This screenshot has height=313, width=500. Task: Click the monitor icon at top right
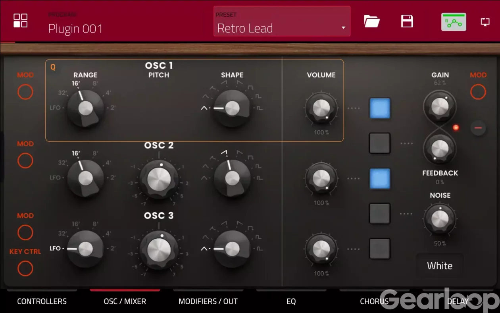(485, 22)
